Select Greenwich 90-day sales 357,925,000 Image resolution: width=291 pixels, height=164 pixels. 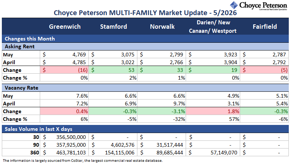(64, 145)
